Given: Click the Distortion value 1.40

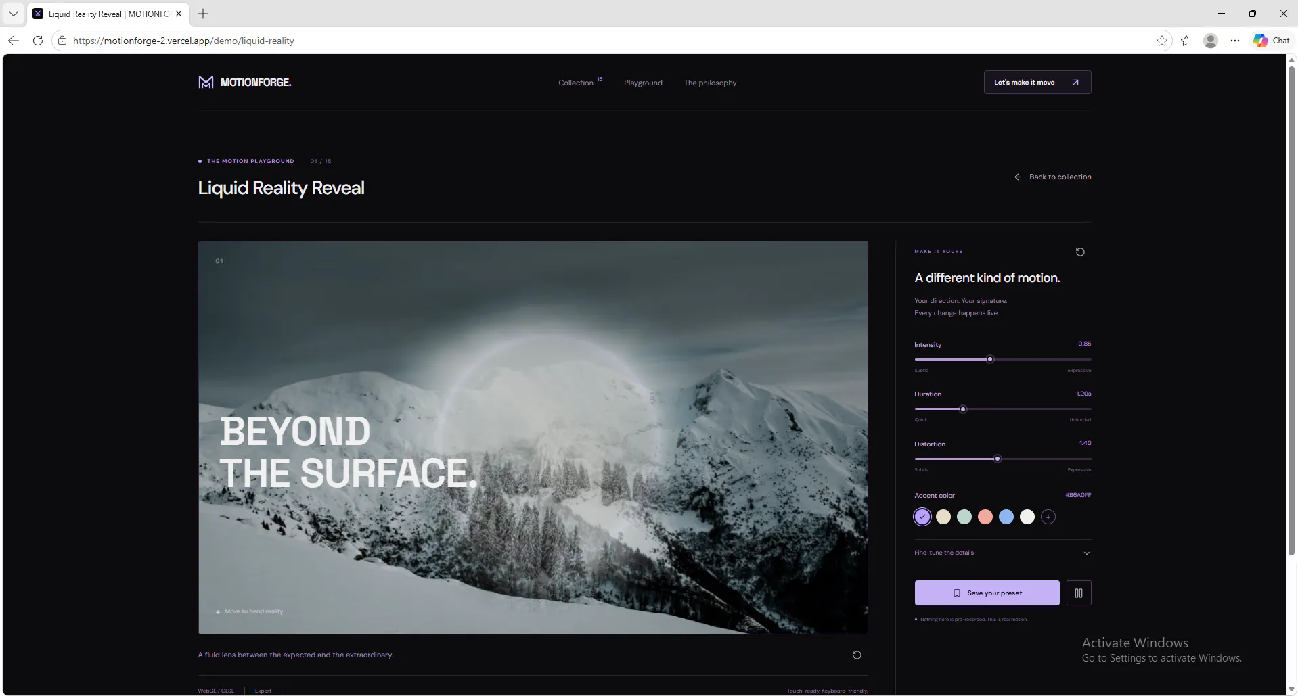Looking at the screenshot, I should 1086,443.
